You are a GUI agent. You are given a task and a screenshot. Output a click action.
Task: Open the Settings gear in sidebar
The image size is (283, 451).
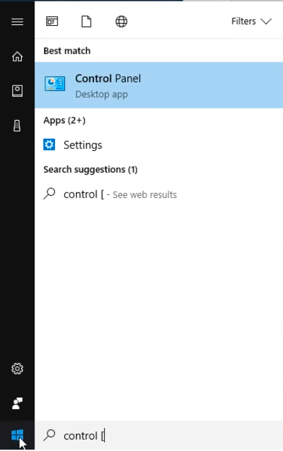[x=17, y=368]
